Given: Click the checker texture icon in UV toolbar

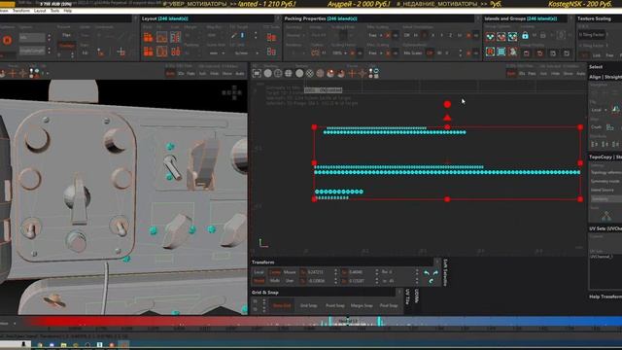Looking at the screenshot, I should tap(310, 73).
